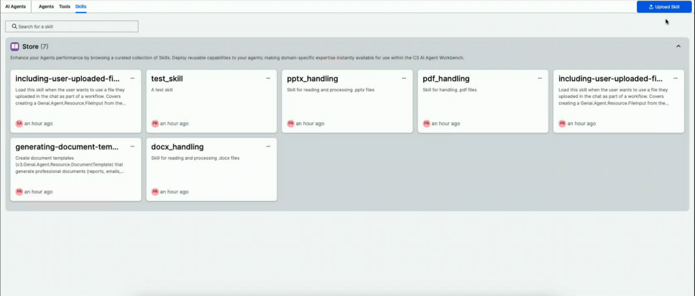This screenshot has width=695, height=296.
Task: Click the purple Store book icon
Action: [x=15, y=47]
